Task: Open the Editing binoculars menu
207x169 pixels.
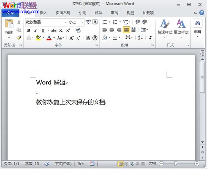Action: click(197, 28)
